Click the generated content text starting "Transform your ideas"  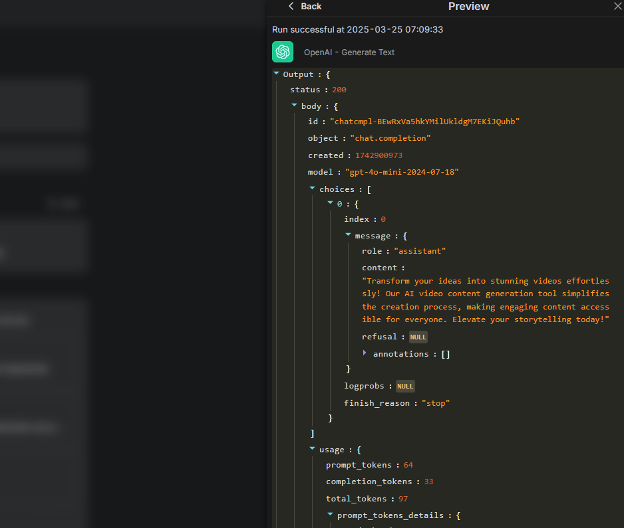tap(486, 300)
